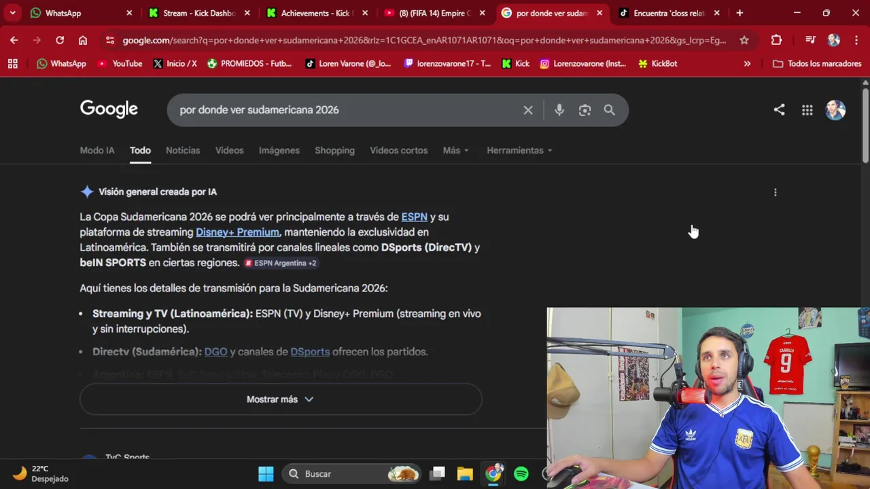Open the Chrome profile avatar in the toolbar

coord(834,40)
